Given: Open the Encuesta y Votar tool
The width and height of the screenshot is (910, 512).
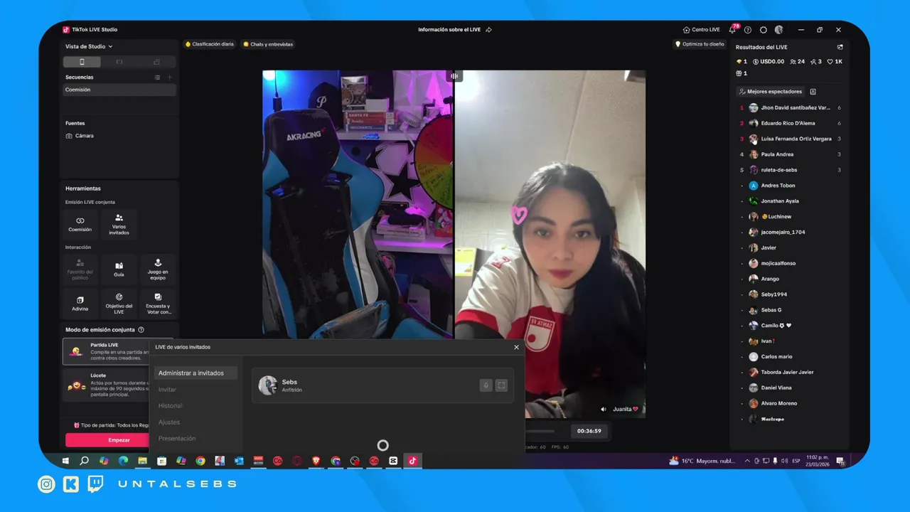Looking at the screenshot, I should [x=158, y=303].
